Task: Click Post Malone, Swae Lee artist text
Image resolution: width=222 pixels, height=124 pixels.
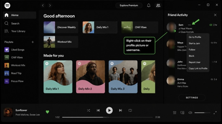Action: click(28, 115)
